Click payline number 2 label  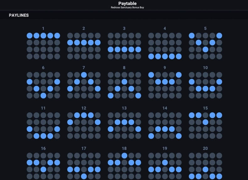tap(84, 28)
